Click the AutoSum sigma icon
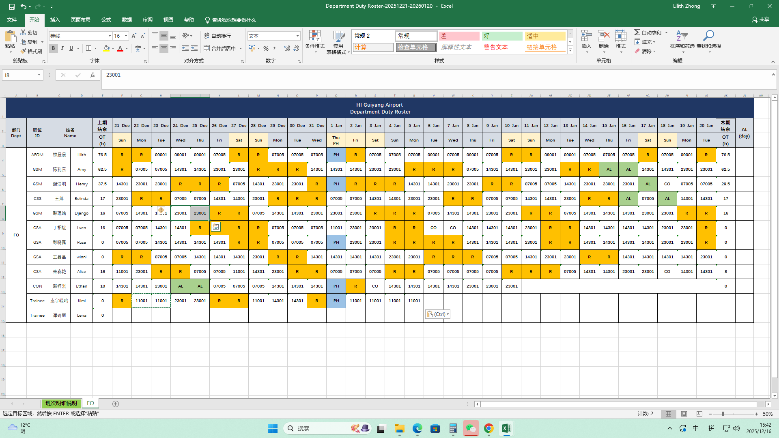 pyautogui.click(x=637, y=32)
